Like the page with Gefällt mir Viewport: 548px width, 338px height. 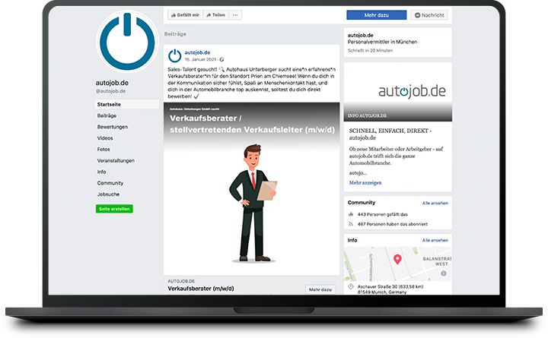tap(185, 15)
